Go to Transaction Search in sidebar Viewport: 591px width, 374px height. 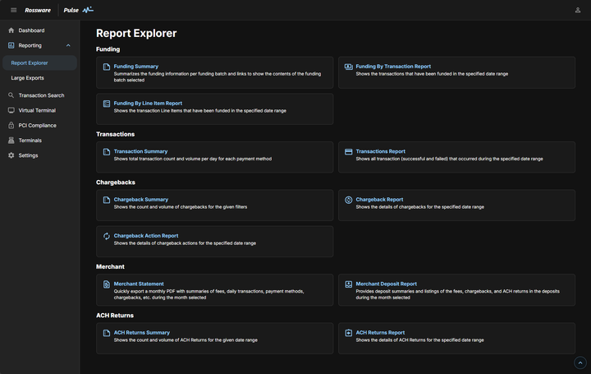click(41, 95)
